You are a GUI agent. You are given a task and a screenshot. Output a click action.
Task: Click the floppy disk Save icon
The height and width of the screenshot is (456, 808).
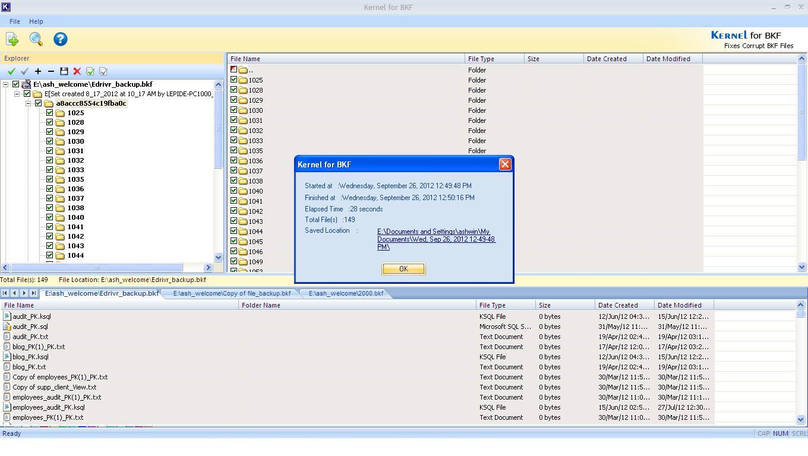[x=64, y=71]
